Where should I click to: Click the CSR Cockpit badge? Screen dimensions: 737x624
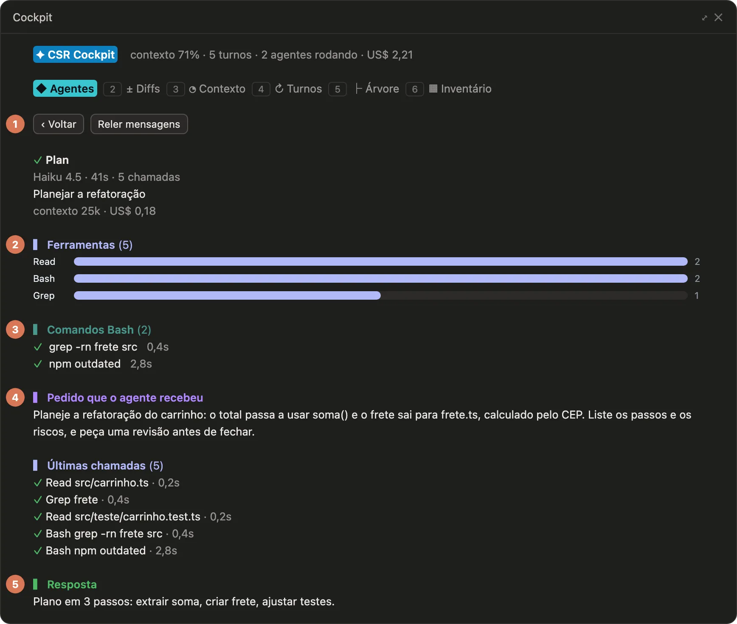point(75,55)
